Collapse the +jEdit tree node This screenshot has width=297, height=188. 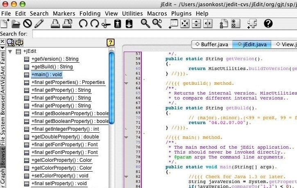click(x=10, y=52)
